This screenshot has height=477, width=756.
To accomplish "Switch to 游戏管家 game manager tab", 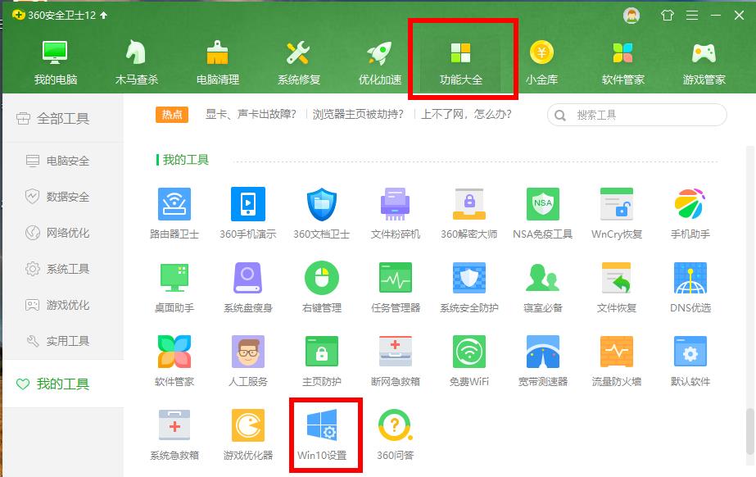I will pyautogui.click(x=704, y=63).
